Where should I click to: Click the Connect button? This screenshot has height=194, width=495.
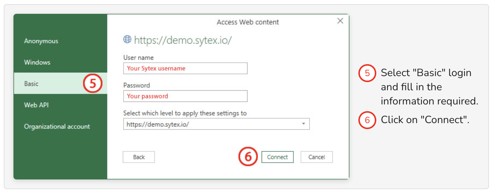[277, 157]
